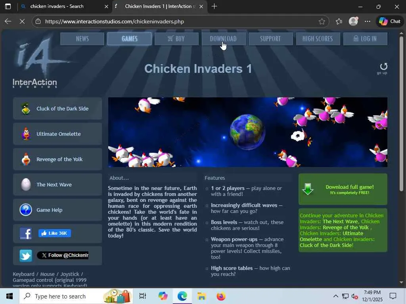Open the SUPPORT menu
This screenshot has height=304, width=406.
click(x=271, y=39)
